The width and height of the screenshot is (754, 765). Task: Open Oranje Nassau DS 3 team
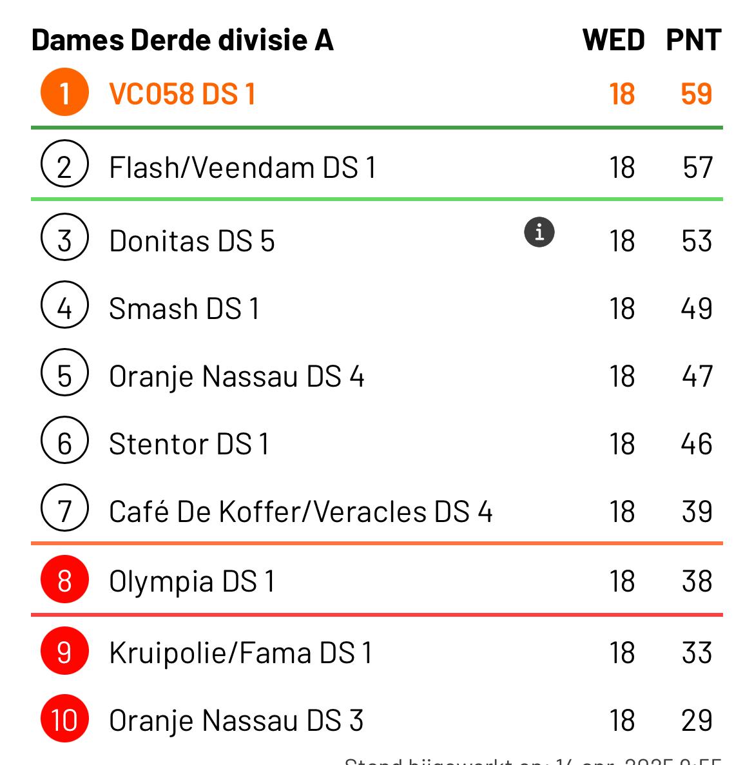(376, 719)
